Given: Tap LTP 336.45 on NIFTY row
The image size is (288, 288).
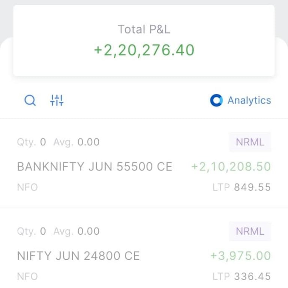Looking at the screenshot, I should click(242, 276).
